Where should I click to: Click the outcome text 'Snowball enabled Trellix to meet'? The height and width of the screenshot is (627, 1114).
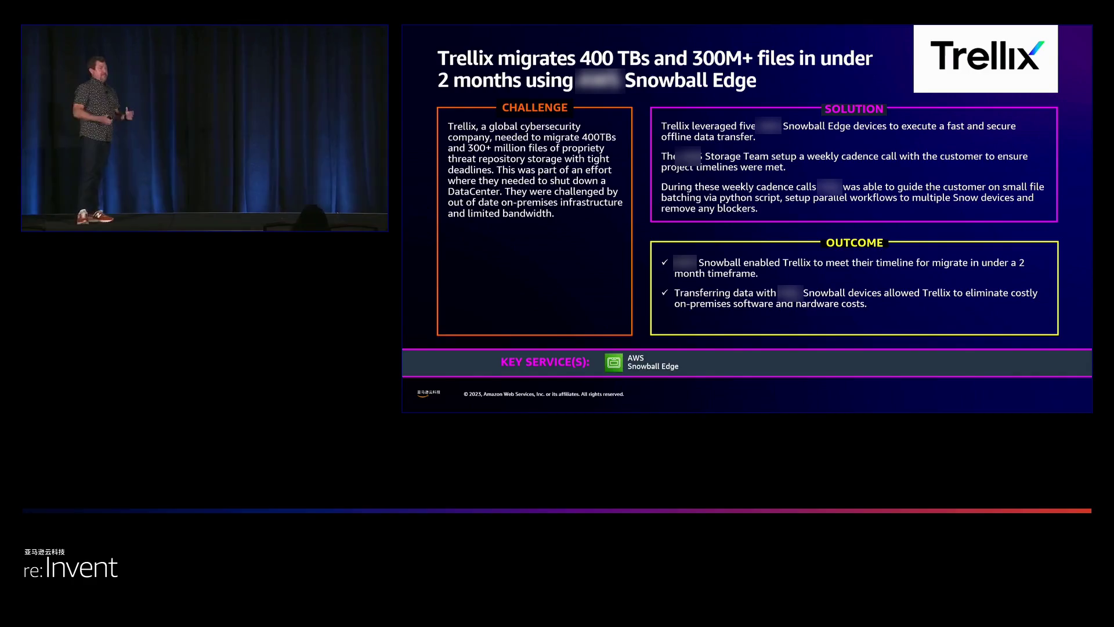tap(849, 268)
